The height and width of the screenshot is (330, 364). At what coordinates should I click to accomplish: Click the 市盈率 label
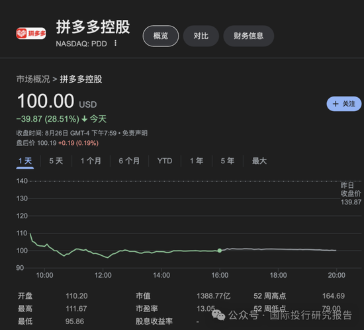[147, 309]
